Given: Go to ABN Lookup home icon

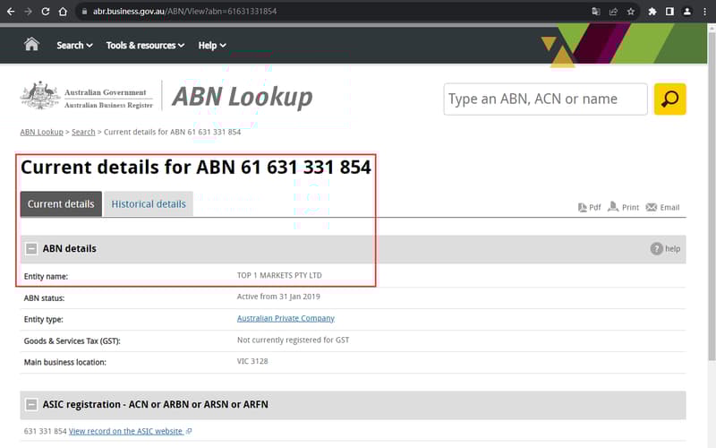Looking at the screenshot, I should point(31,44).
